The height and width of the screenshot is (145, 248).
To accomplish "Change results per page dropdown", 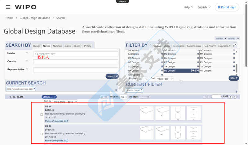I will pos(123,97).
